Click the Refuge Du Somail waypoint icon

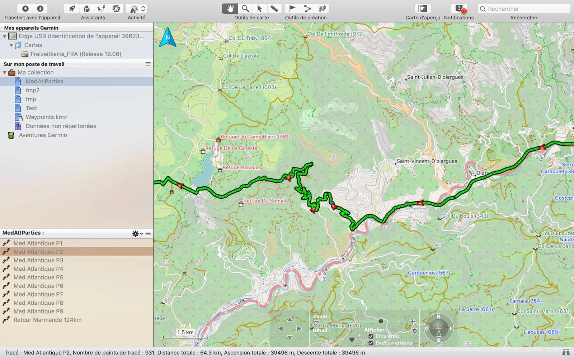point(241,204)
